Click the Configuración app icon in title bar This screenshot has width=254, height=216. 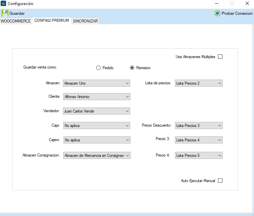3,3
